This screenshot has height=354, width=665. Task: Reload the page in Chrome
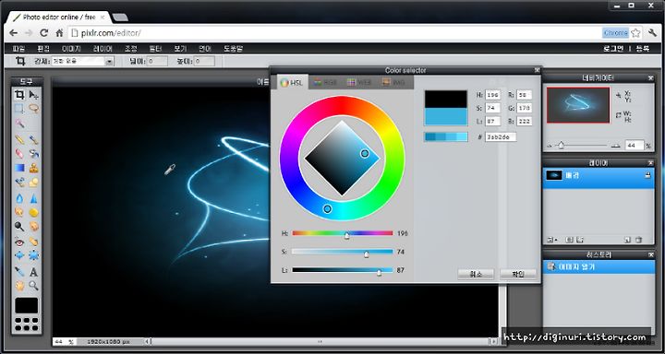coord(43,33)
